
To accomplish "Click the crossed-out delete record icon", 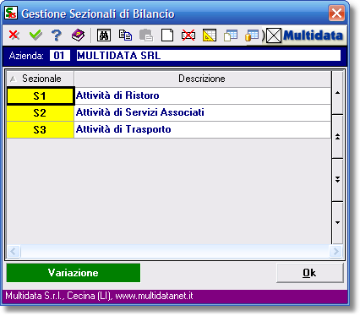I will pos(188,35).
